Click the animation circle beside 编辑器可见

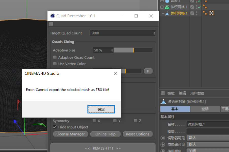[163, 138]
